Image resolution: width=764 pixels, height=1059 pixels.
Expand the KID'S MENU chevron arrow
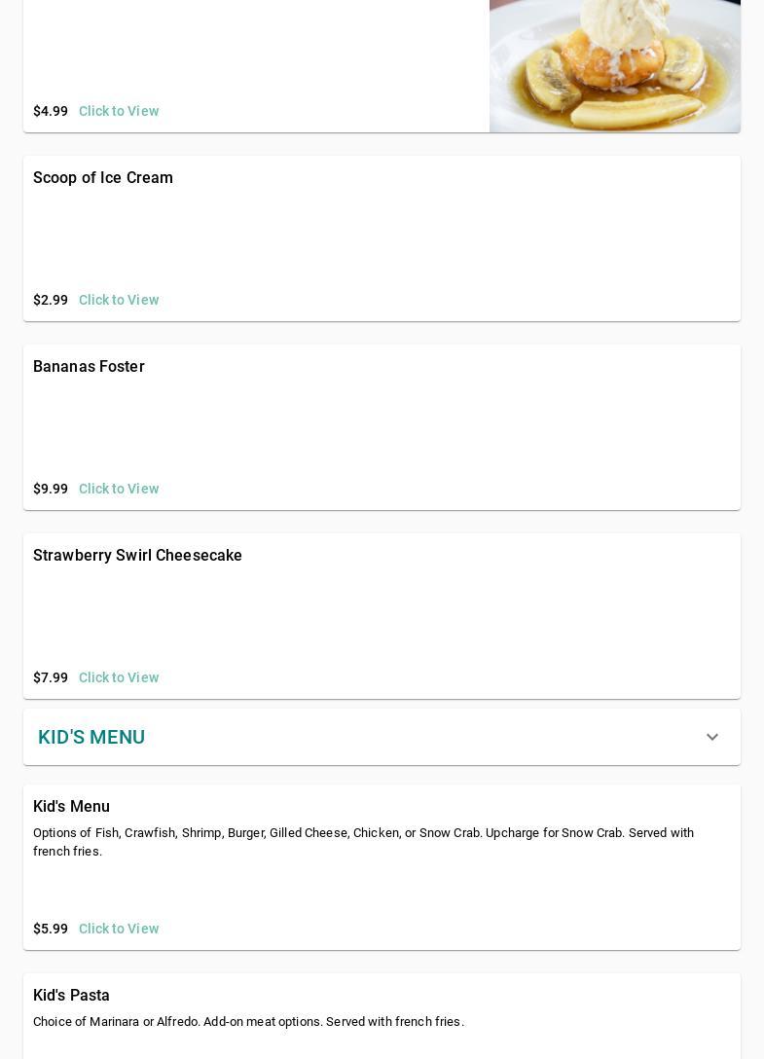(x=711, y=738)
